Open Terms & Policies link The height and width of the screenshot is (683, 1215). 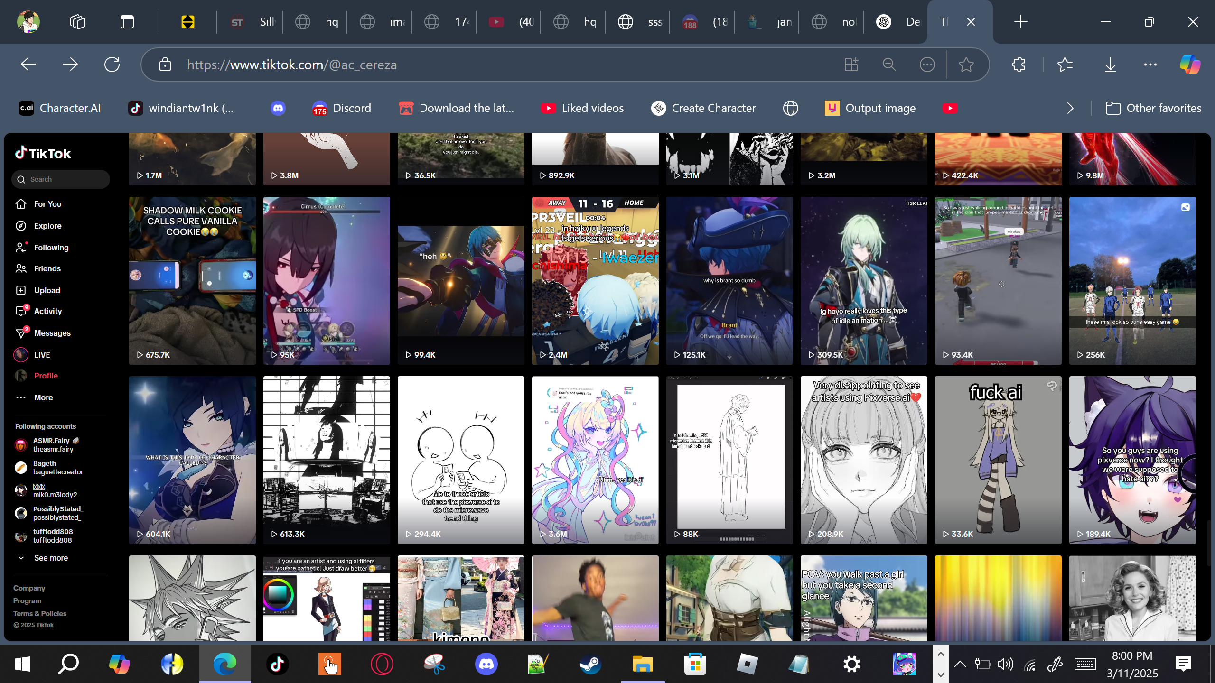pyautogui.click(x=40, y=613)
